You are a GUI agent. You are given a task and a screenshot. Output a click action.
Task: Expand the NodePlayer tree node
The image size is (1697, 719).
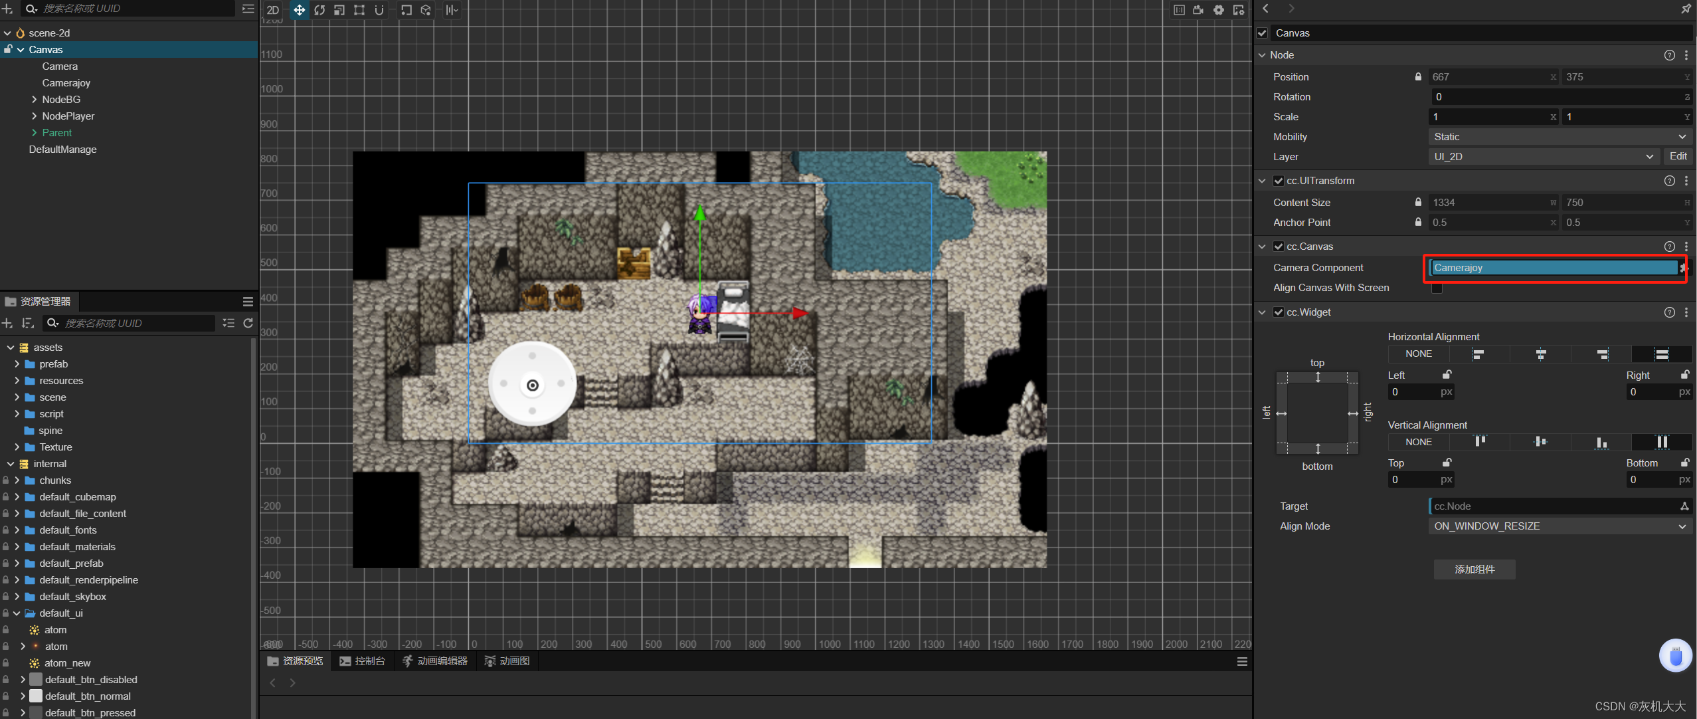tap(34, 116)
